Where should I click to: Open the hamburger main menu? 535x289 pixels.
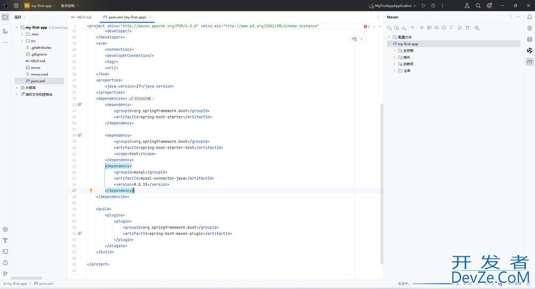point(16,5)
